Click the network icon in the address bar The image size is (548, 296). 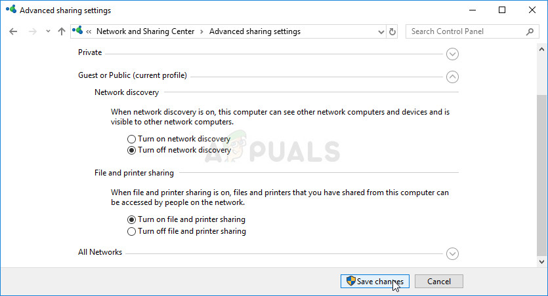(x=79, y=31)
